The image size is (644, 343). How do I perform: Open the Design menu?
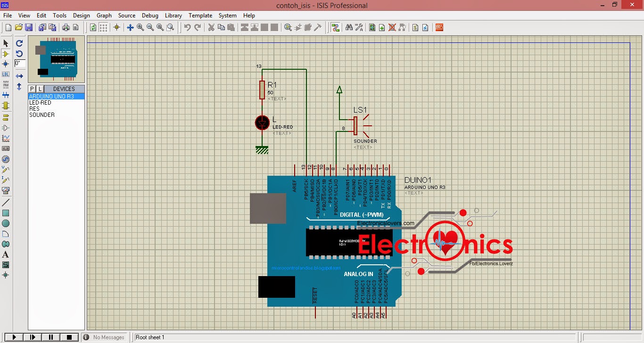(81, 16)
